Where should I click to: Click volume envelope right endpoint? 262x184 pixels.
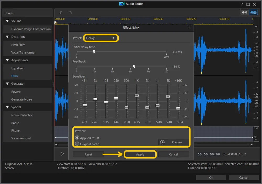point(252,137)
